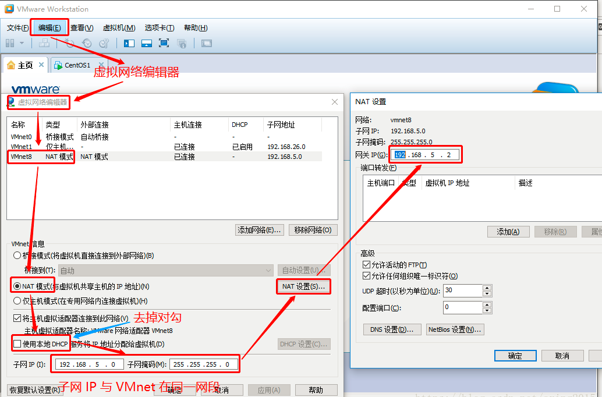Click the 帮助 button in network editor

click(x=316, y=390)
